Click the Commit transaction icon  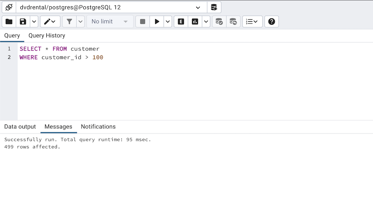[x=219, y=22]
